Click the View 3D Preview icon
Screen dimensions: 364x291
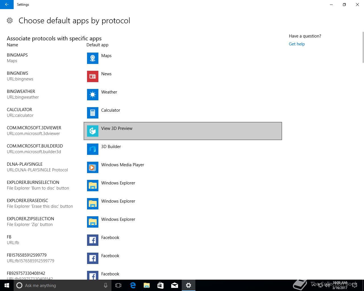coord(93,131)
